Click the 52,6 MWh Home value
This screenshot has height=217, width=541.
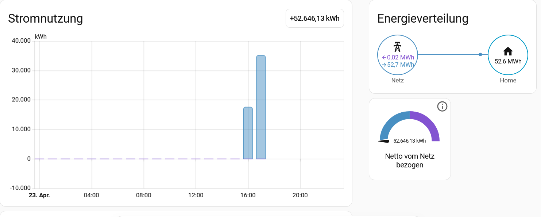pos(508,62)
